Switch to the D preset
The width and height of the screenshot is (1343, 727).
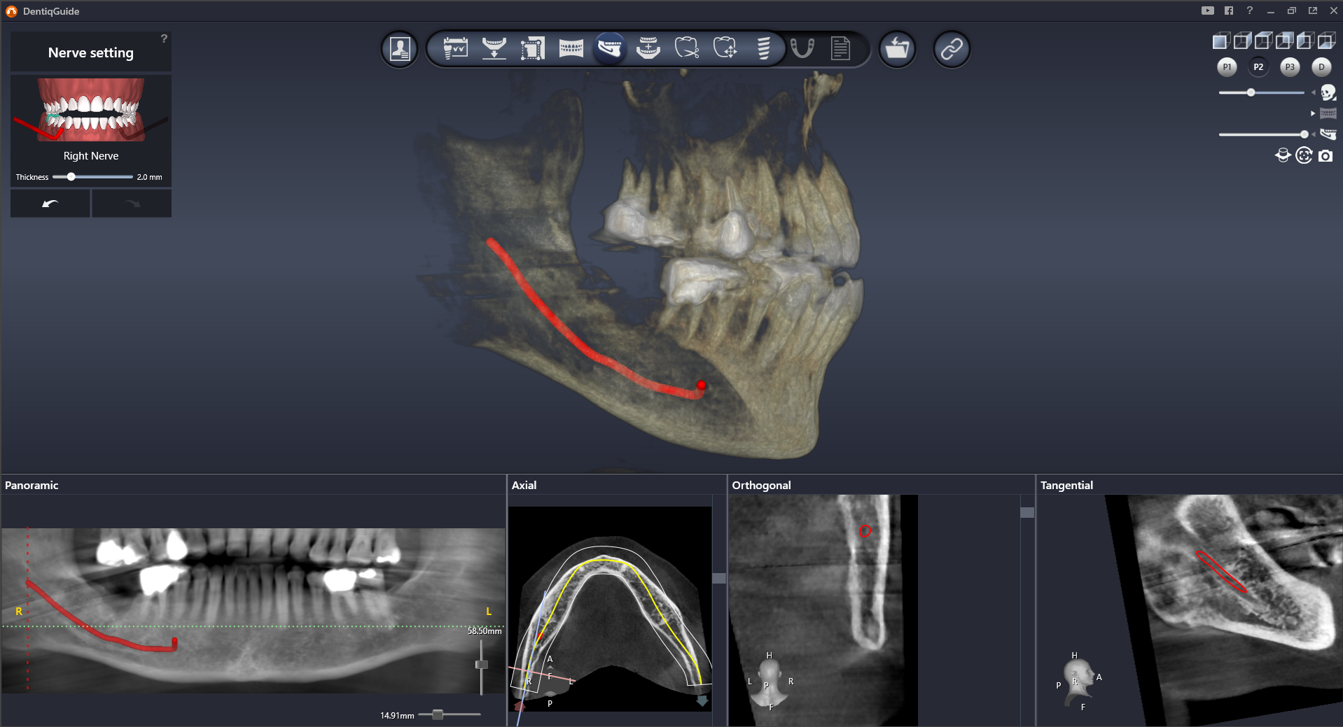coord(1321,67)
